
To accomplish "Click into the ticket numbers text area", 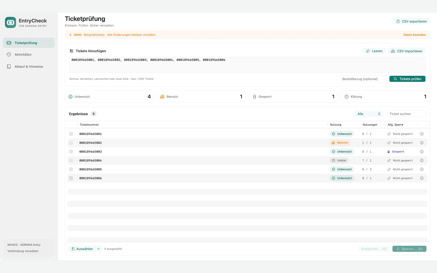I will 247,65.
